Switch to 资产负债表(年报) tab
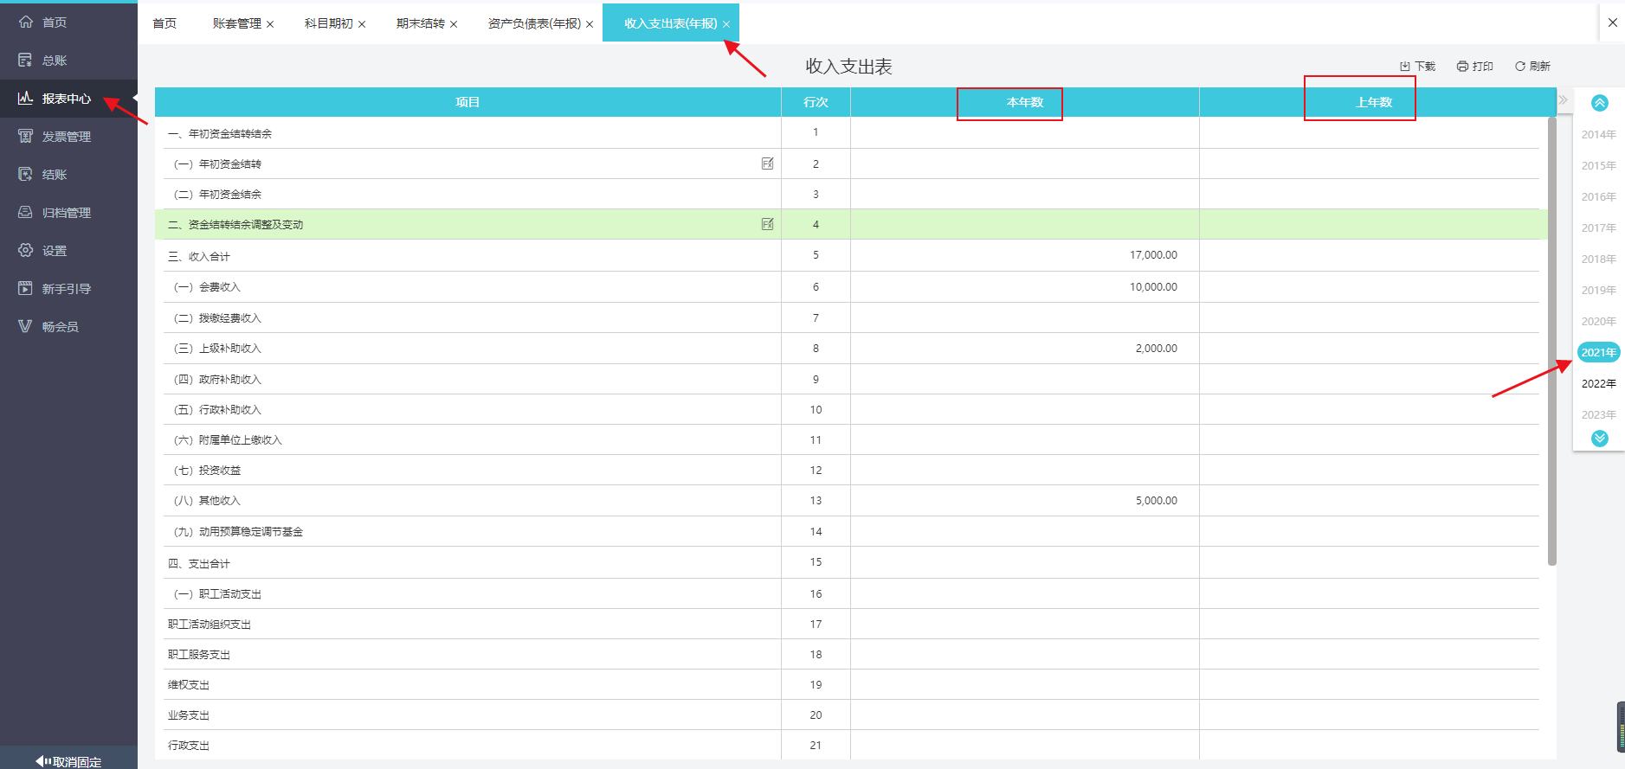The width and height of the screenshot is (1625, 769). click(x=533, y=23)
